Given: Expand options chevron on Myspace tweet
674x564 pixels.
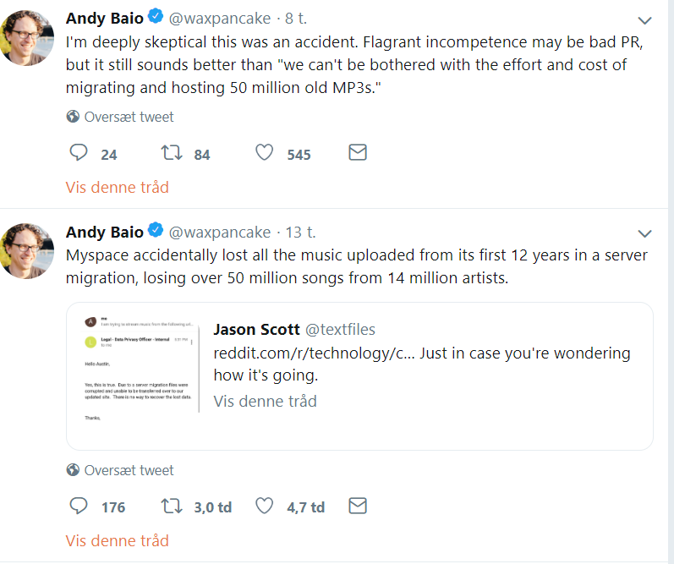Looking at the screenshot, I should (x=644, y=233).
